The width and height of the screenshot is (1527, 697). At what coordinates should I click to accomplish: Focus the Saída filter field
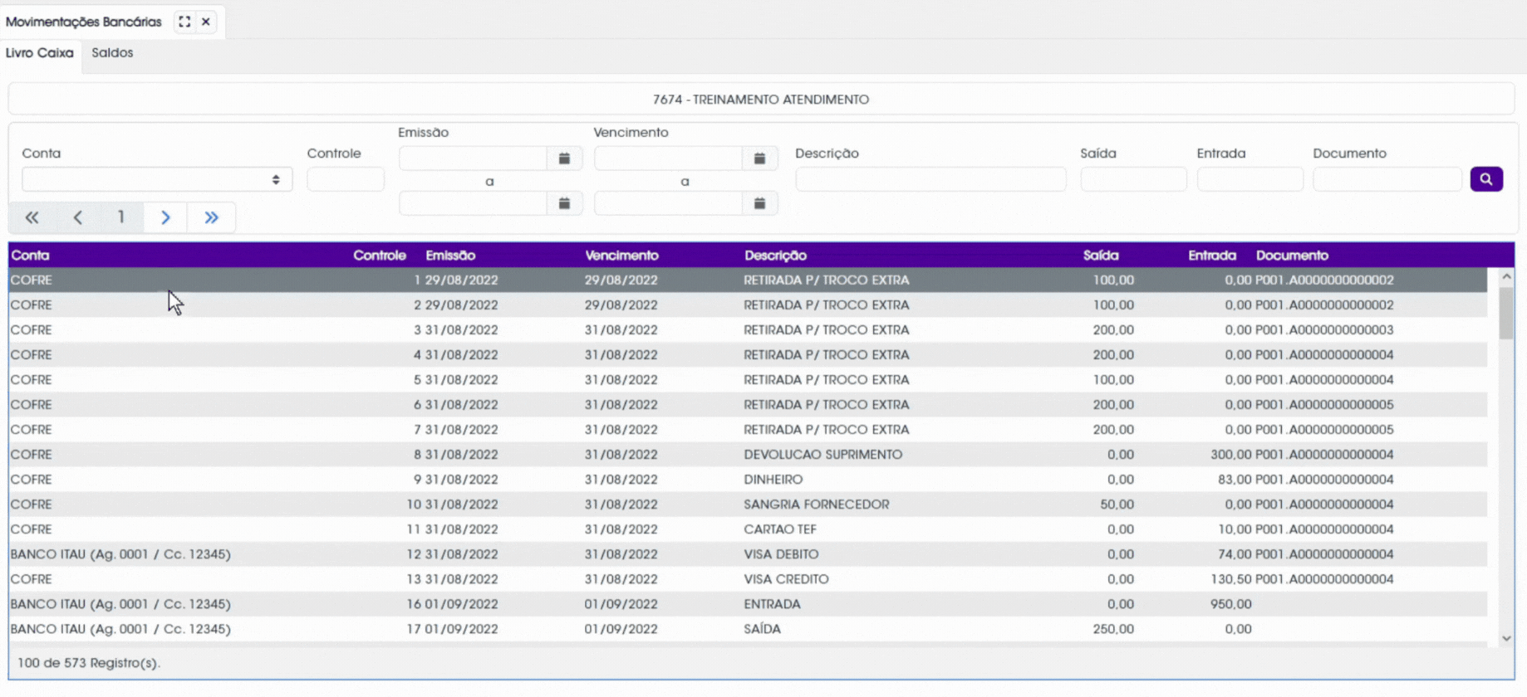coord(1133,179)
